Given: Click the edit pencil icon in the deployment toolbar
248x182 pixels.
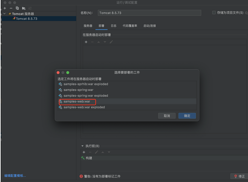Looking at the screenshot, I should (111, 42).
